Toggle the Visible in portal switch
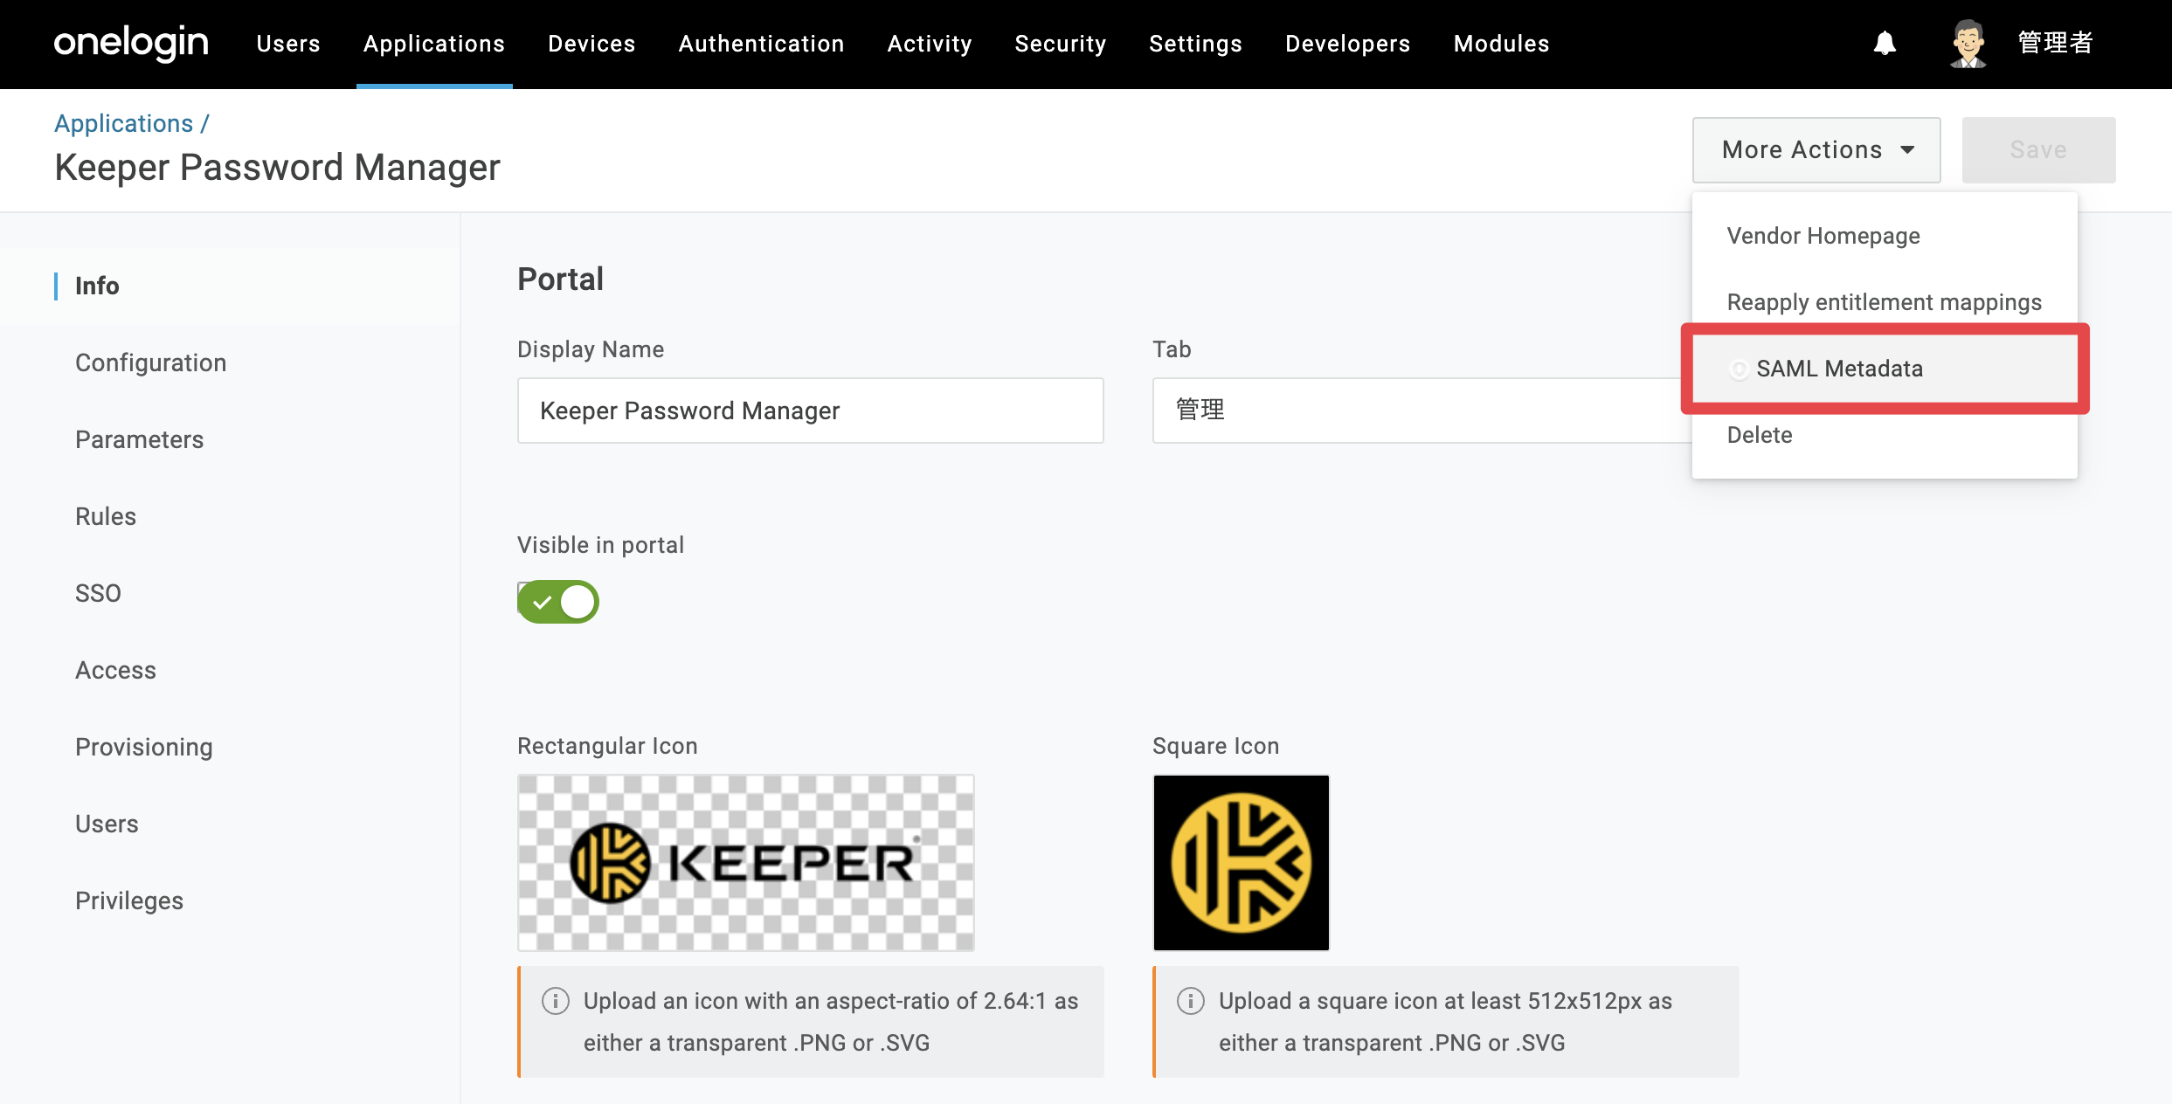This screenshot has height=1104, width=2172. coord(558,602)
